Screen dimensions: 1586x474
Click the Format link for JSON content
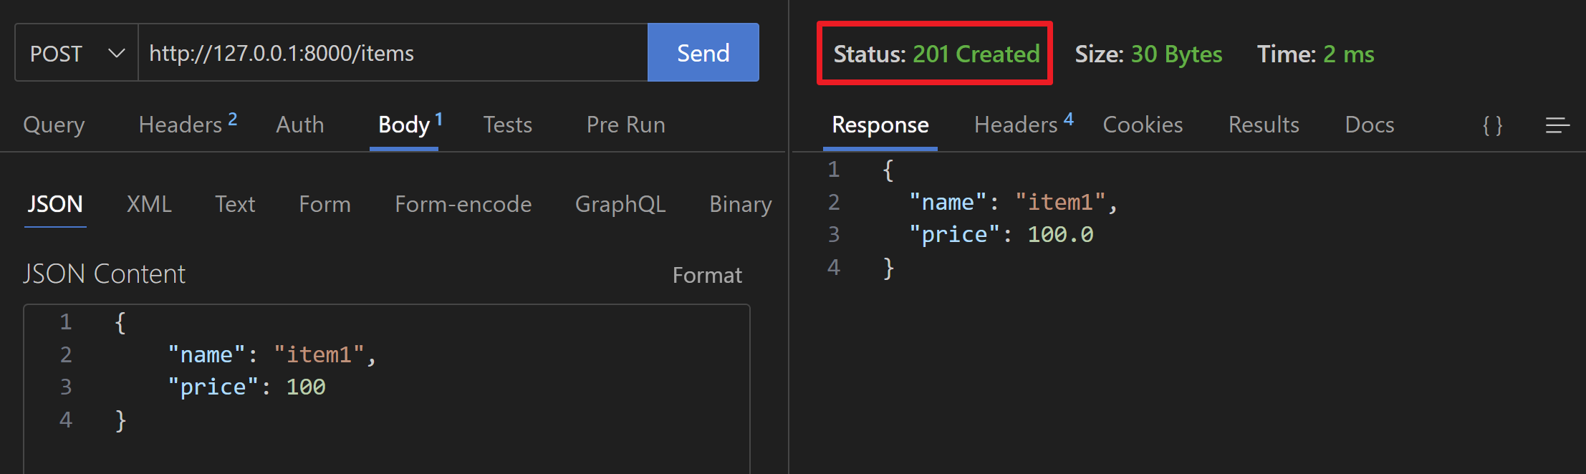click(707, 275)
